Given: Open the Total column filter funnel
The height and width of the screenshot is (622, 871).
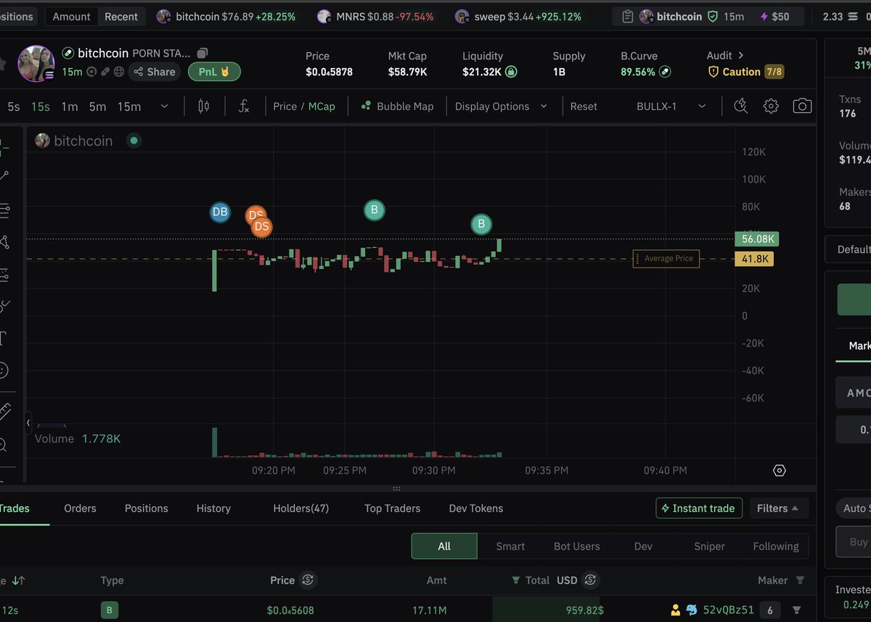Looking at the screenshot, I should 516,580.
